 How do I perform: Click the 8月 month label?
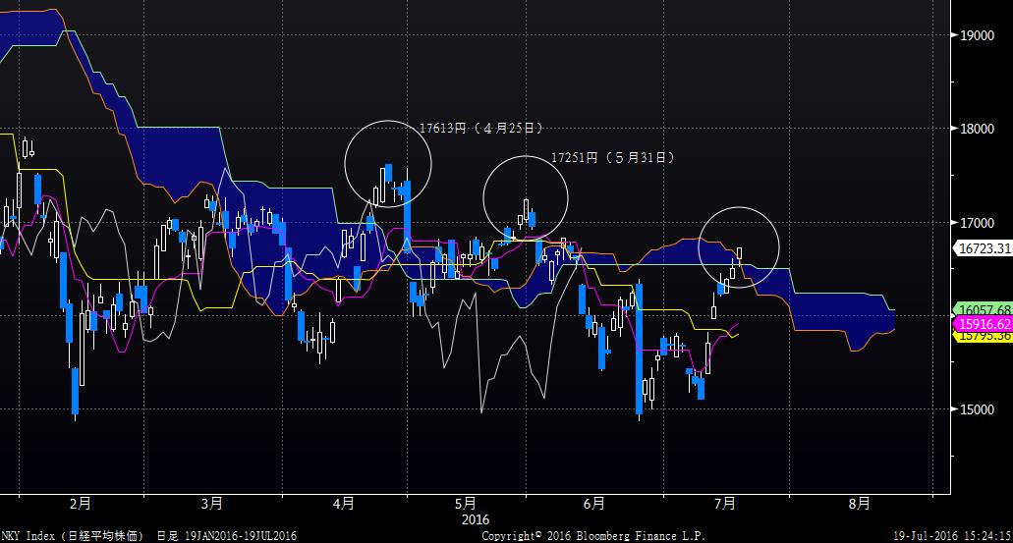(860, 504)
